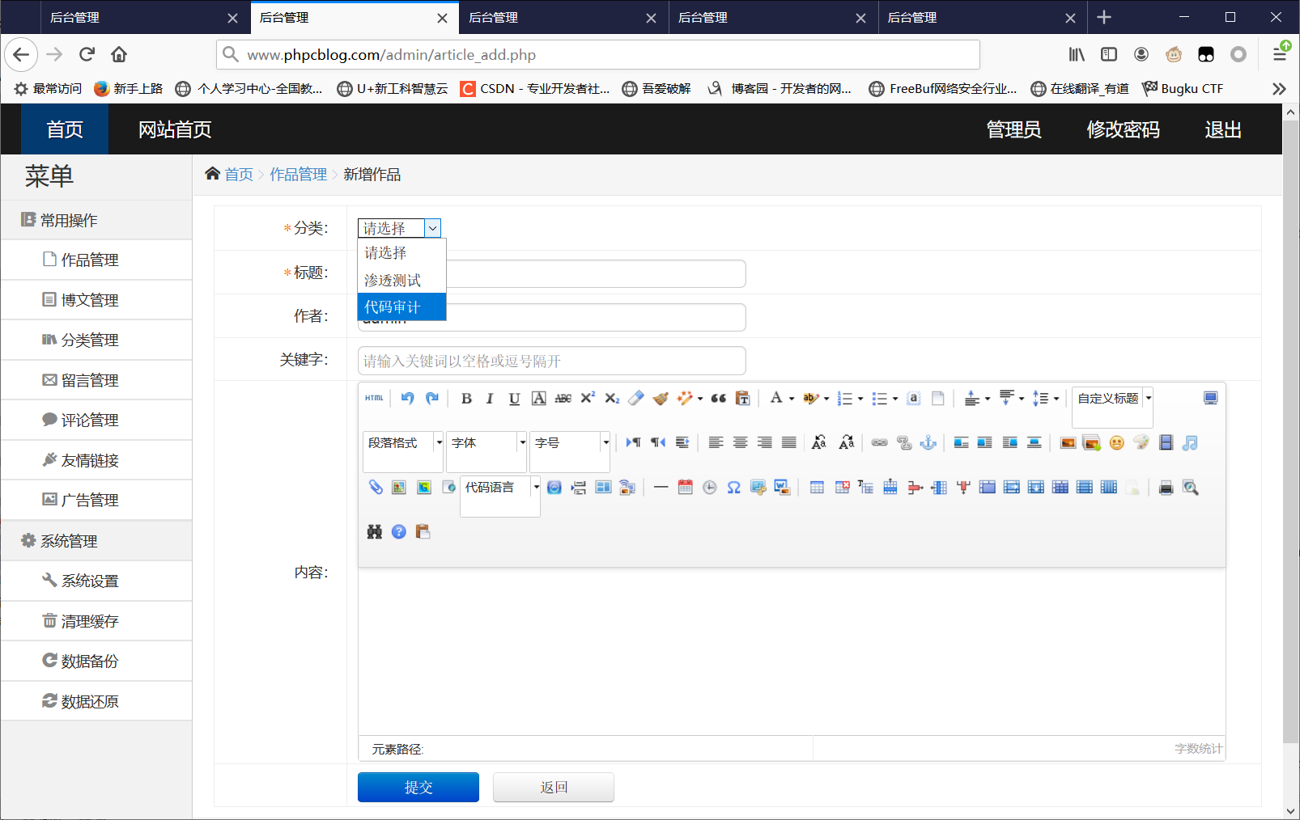1300x820 pixels.
Task: Click the eraser clear-format icon
Action: [x=636, y=398]
